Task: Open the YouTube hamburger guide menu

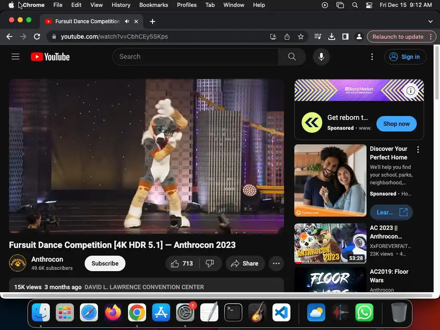Action: tap(15, 57)
